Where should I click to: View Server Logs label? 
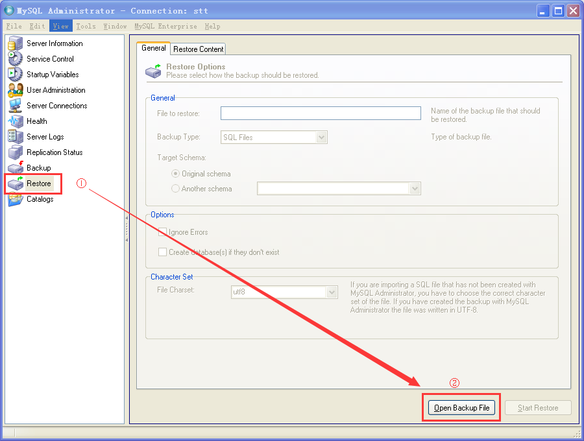coord(45,137)
